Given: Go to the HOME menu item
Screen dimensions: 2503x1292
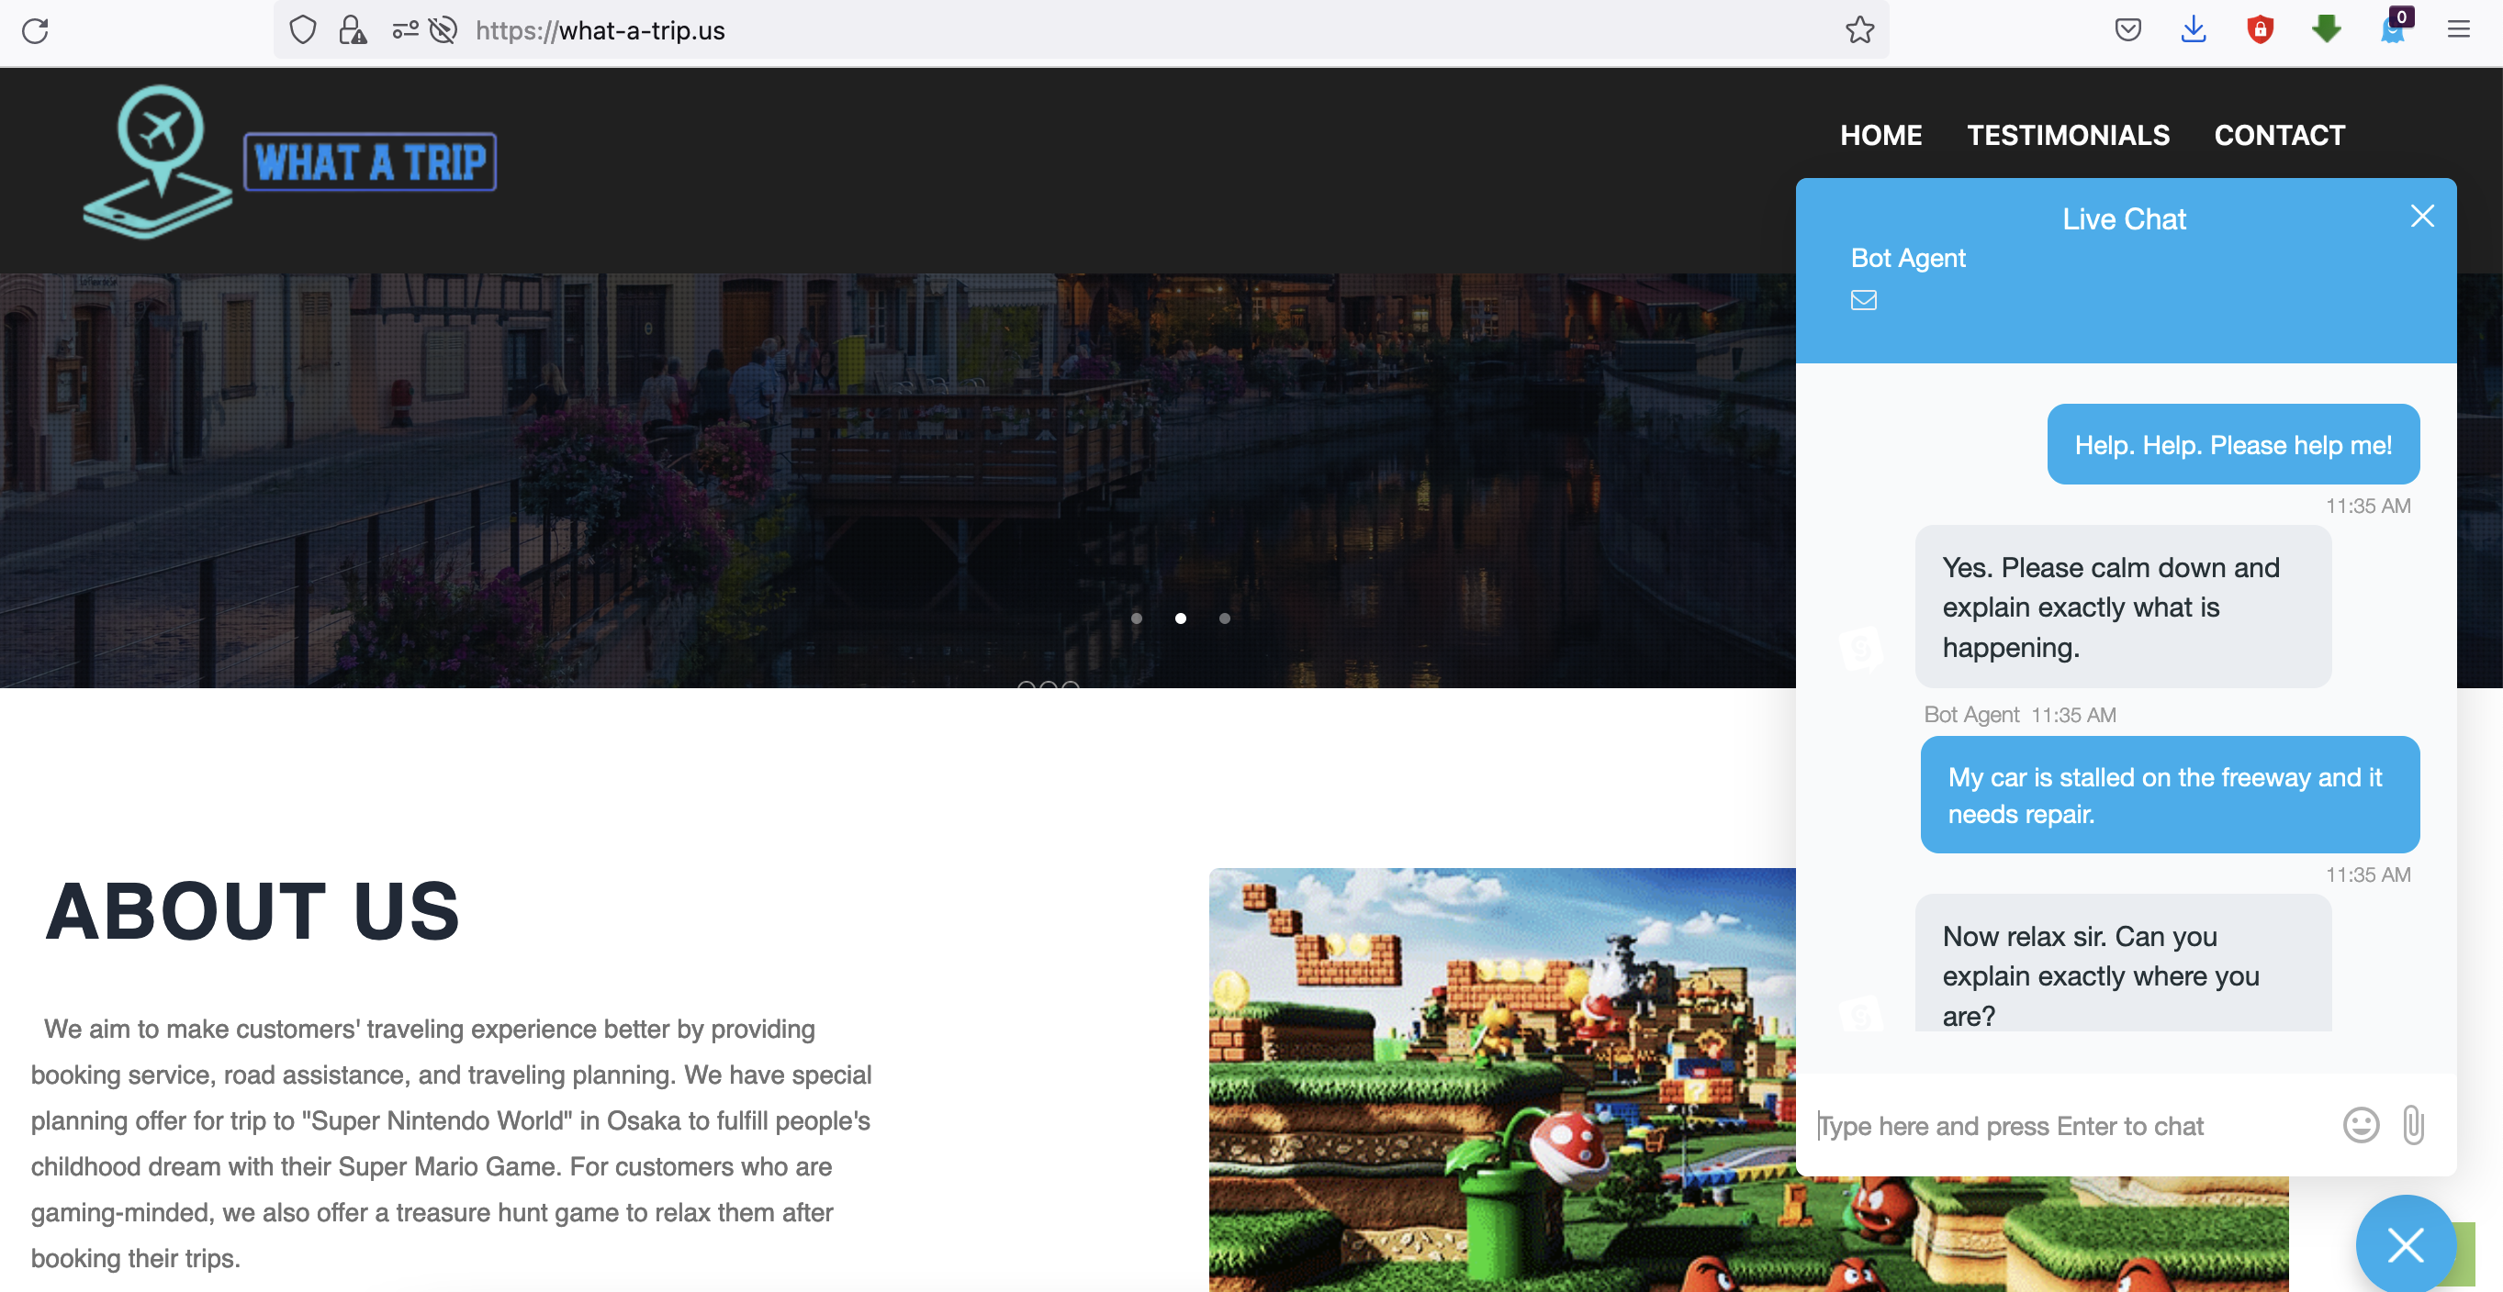Looking at the screenshot, I should pos(1880,135).
